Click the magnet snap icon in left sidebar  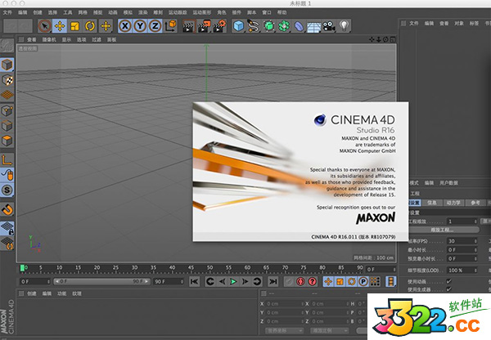click(x=7, y=210)
